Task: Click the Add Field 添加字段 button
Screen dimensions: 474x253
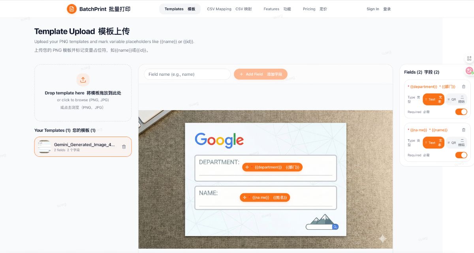Action: pos(261,74)
